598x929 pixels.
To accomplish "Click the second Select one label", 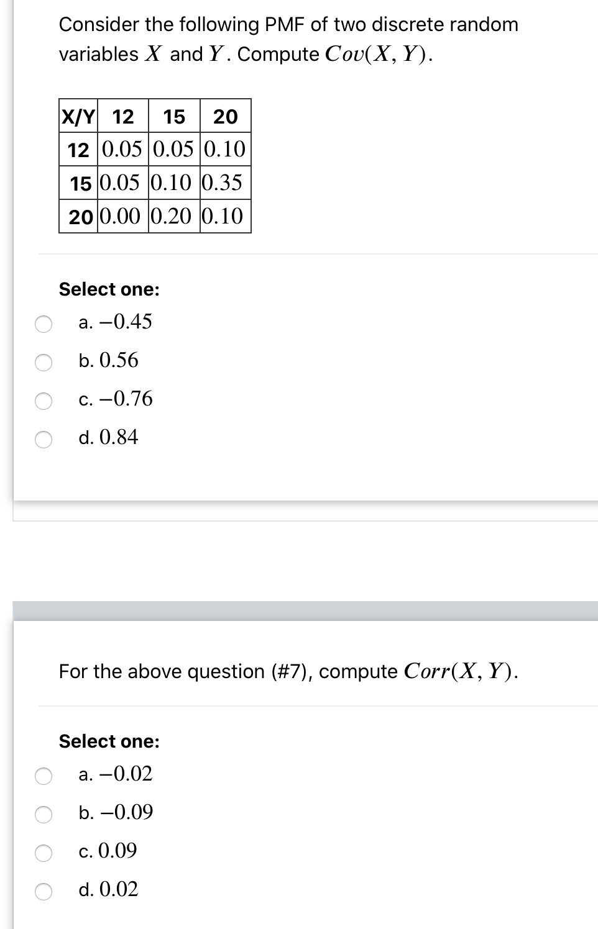I will coord(109,741).
